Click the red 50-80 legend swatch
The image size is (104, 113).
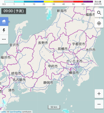click(x=78, y=2)
